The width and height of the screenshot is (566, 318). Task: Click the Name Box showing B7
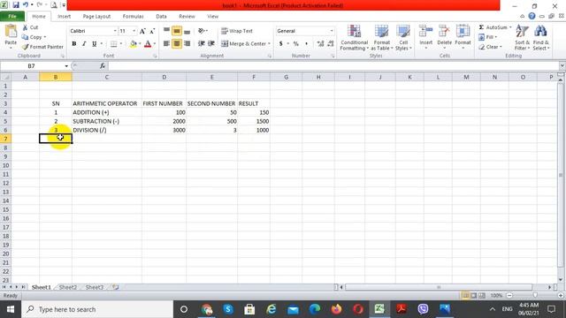tap(32, 66)
